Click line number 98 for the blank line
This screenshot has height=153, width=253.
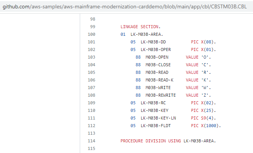[92, 19]
